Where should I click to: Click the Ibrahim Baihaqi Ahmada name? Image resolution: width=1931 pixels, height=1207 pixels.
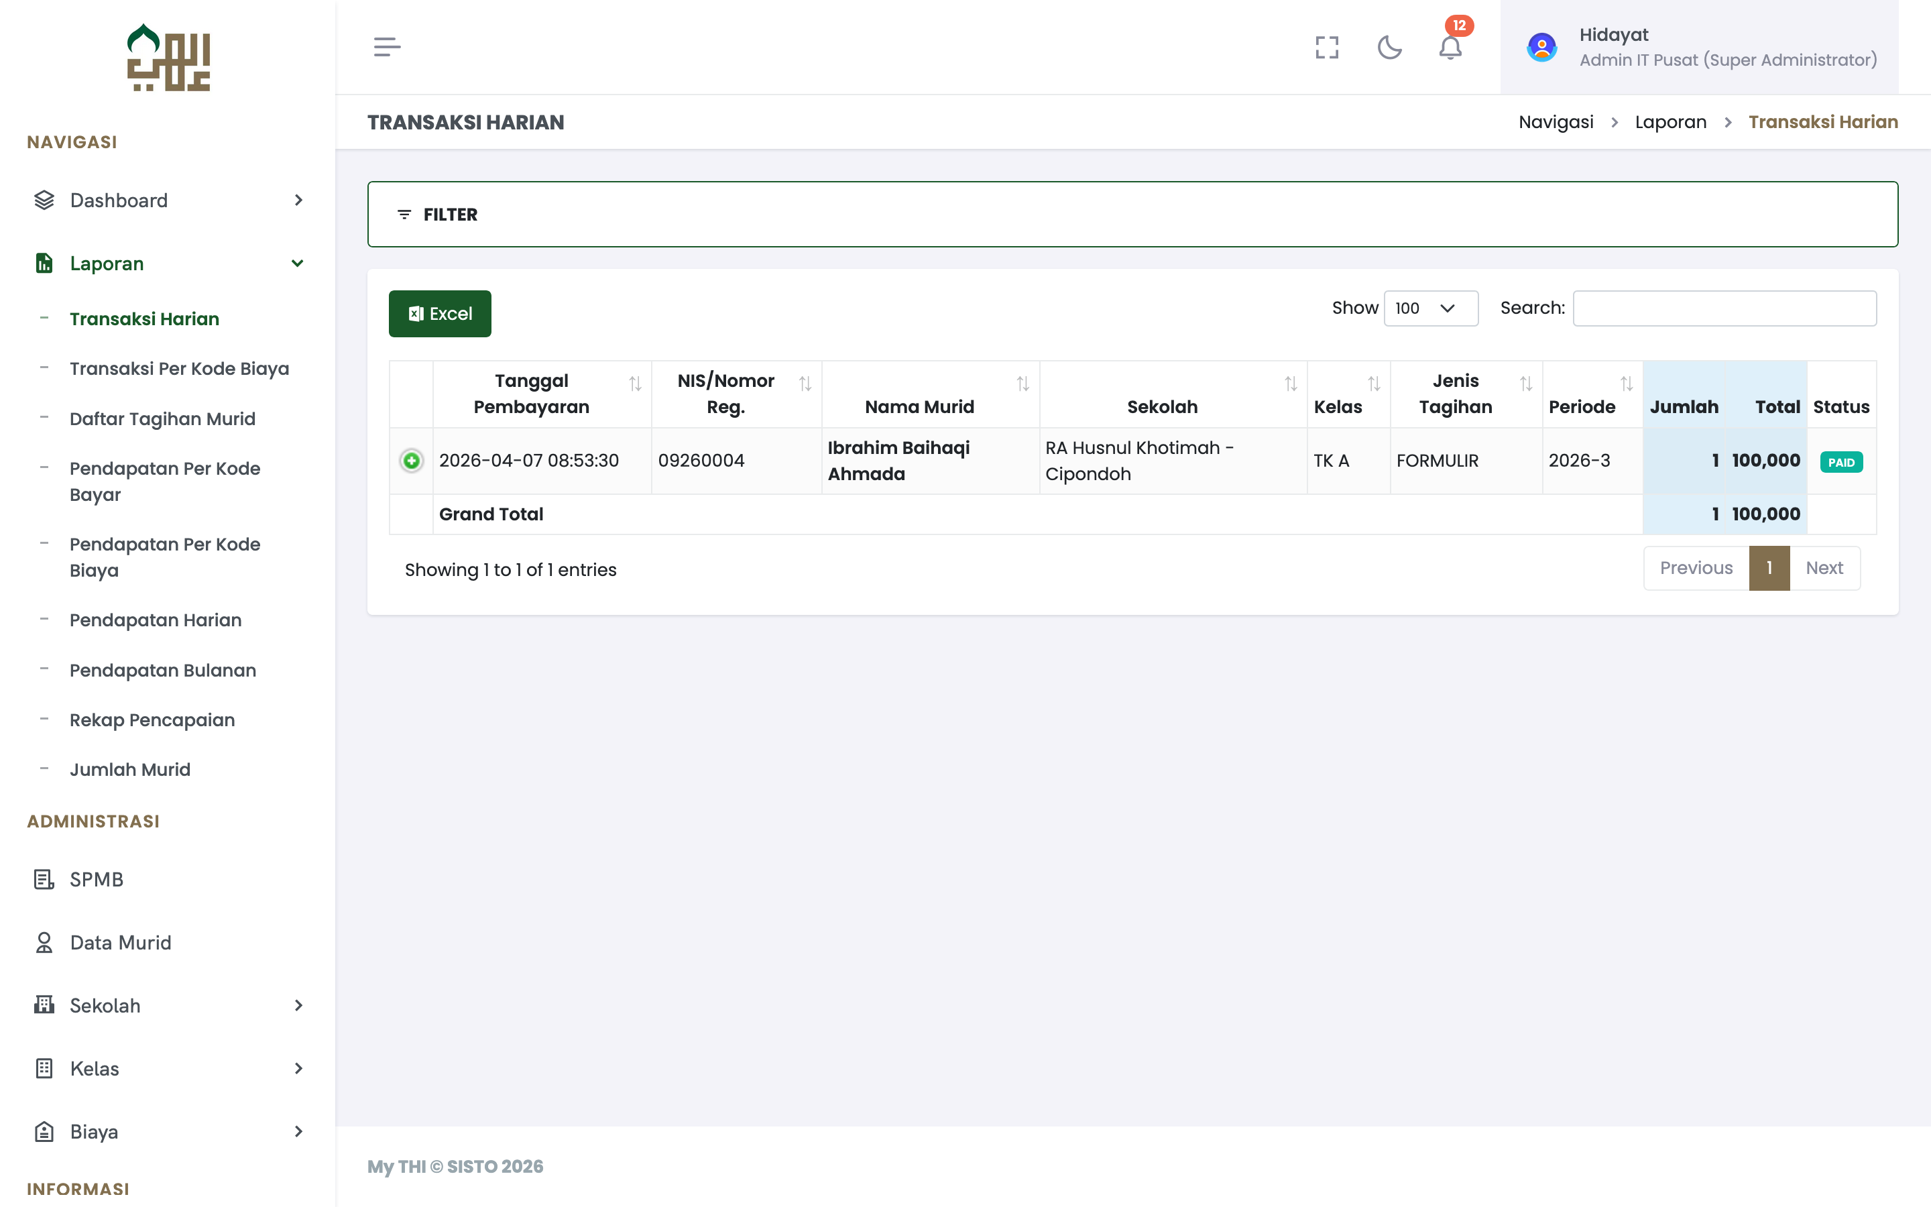898,461
